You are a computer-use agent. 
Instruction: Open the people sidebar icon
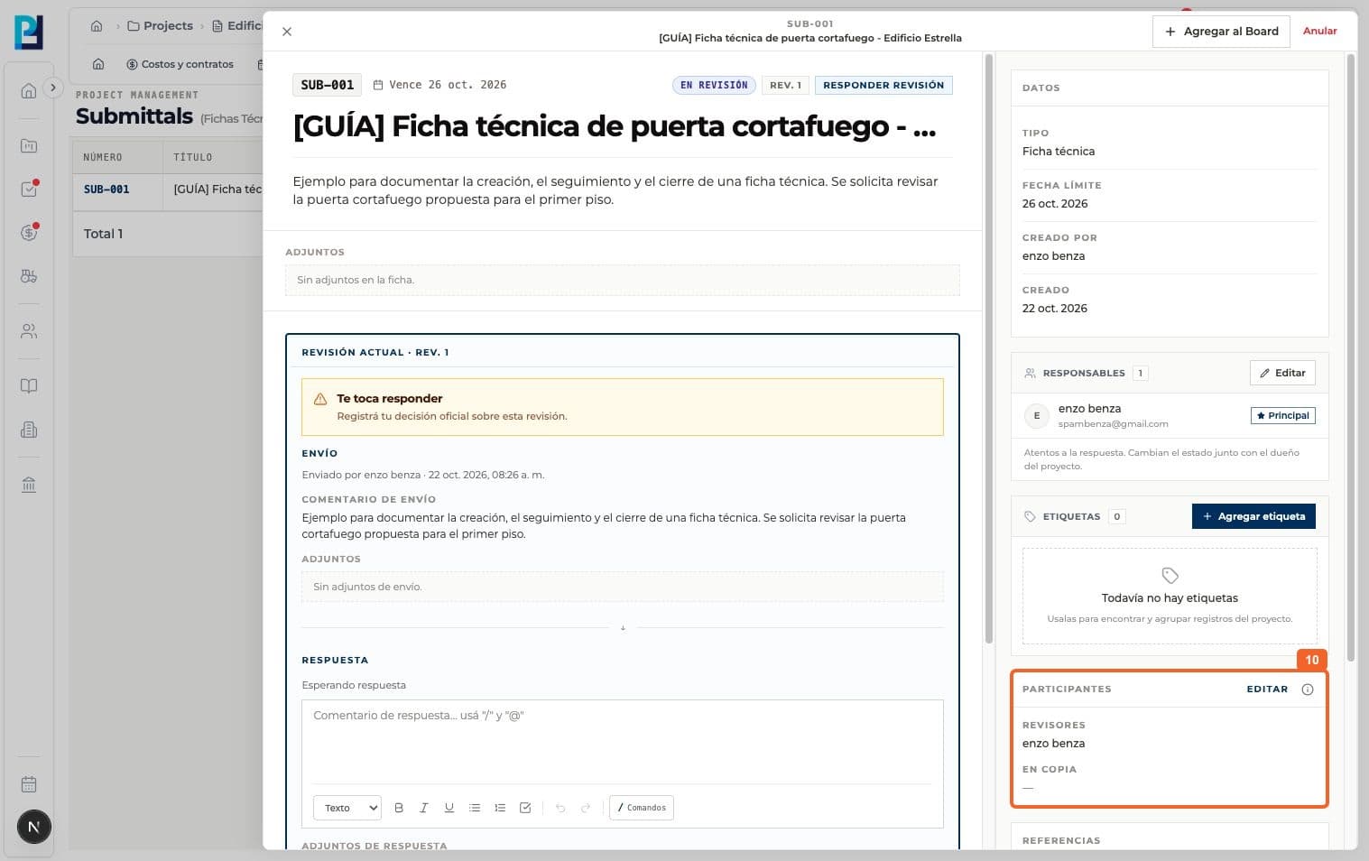pyautogui.click(x=29, y=331)
